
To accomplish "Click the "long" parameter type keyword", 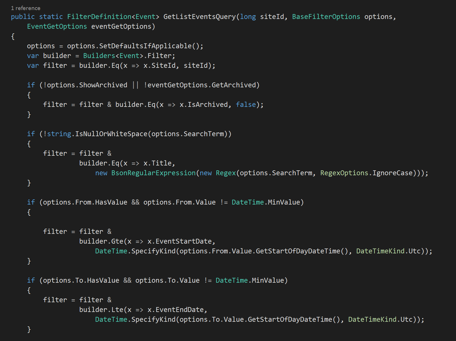I will coord(248,17).
